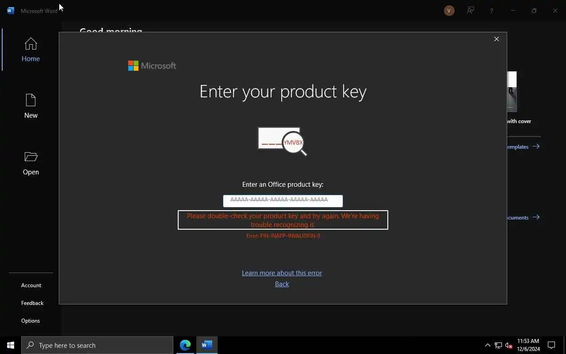Click the error message text about product key

283,220
